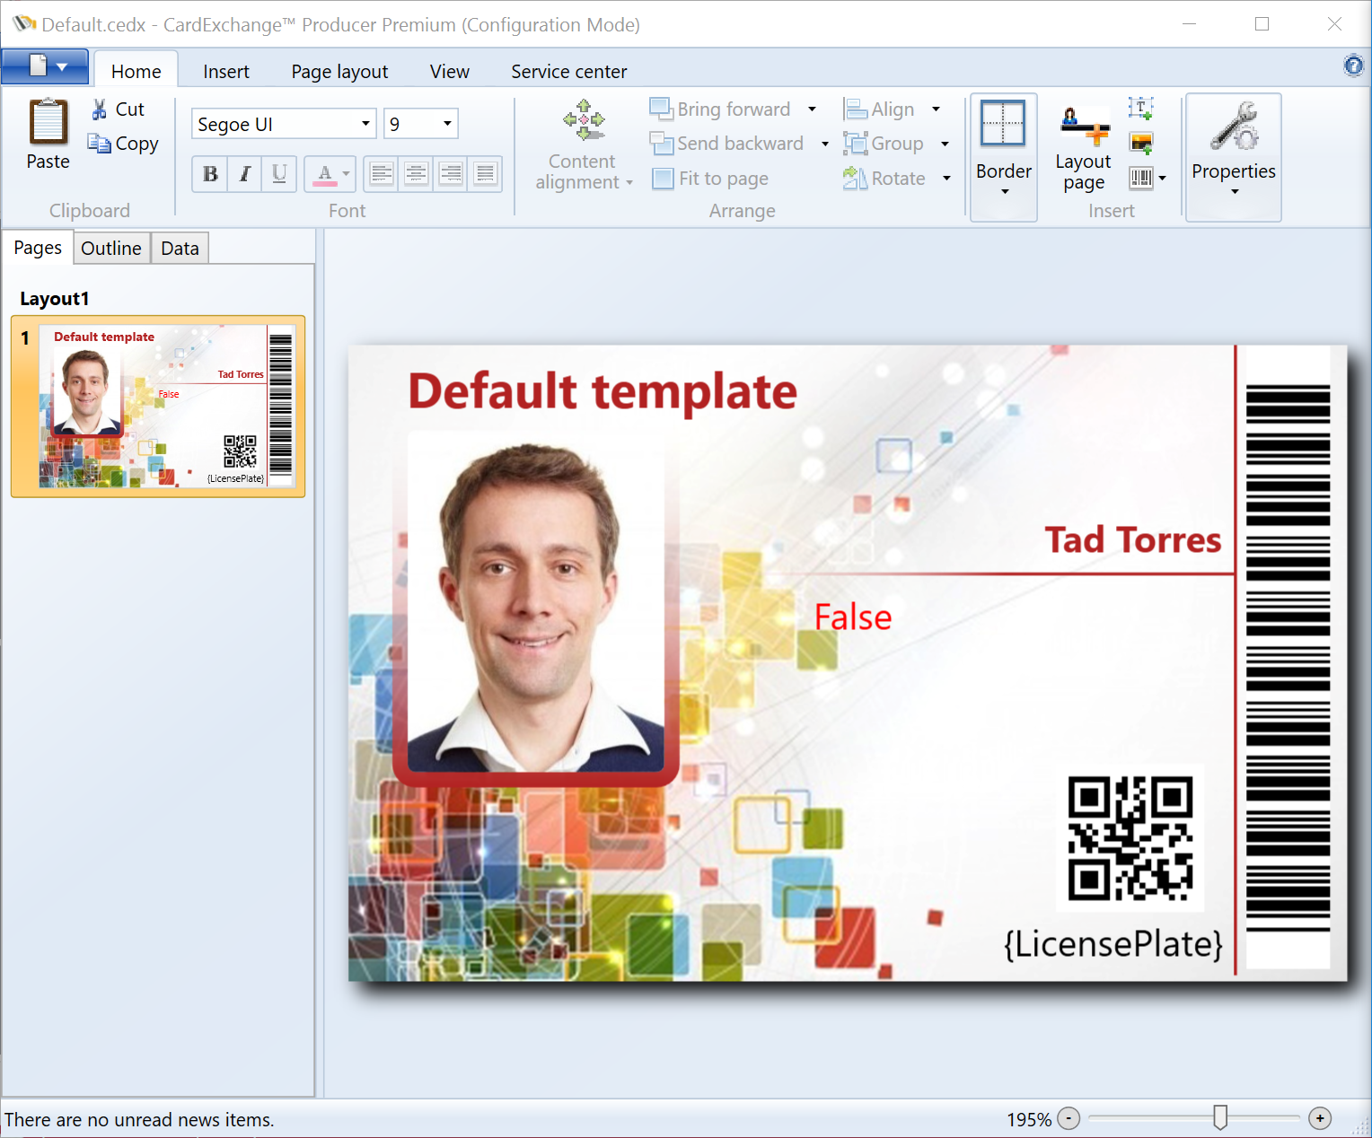Align text left
Viewport: 1372px width, 1138px height.
click(x=382, y=174)
